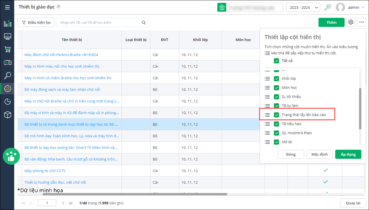Screen dimensions: 369x210
Task: Click the green school home icon
Action: tap(222, 7)
